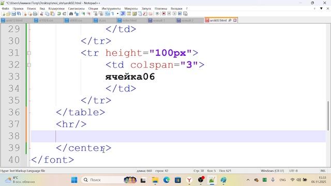Collapse the fold marker on line 31

29,53
